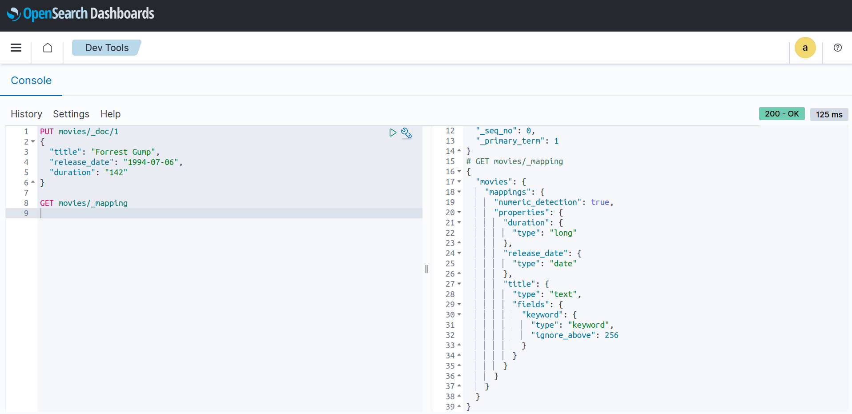This screenshot has height=414, width=852.
Task: Collapse the "properties" block at line 20
Action: [459, 213]
